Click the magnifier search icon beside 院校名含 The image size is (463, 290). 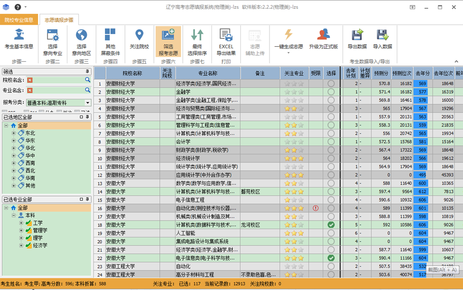(87, 80)
